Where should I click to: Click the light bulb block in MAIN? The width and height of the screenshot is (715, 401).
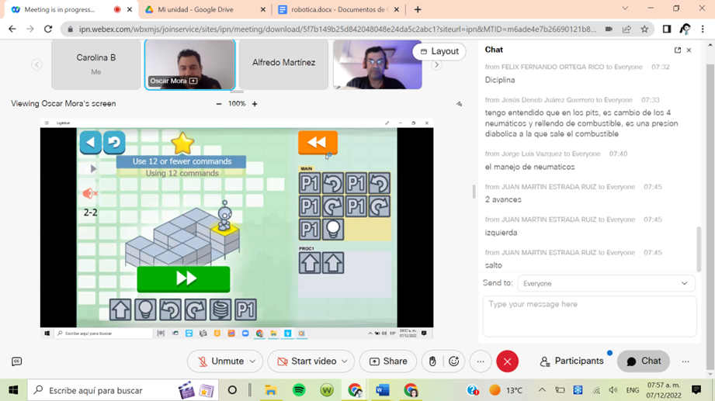(x=333, y=230)
